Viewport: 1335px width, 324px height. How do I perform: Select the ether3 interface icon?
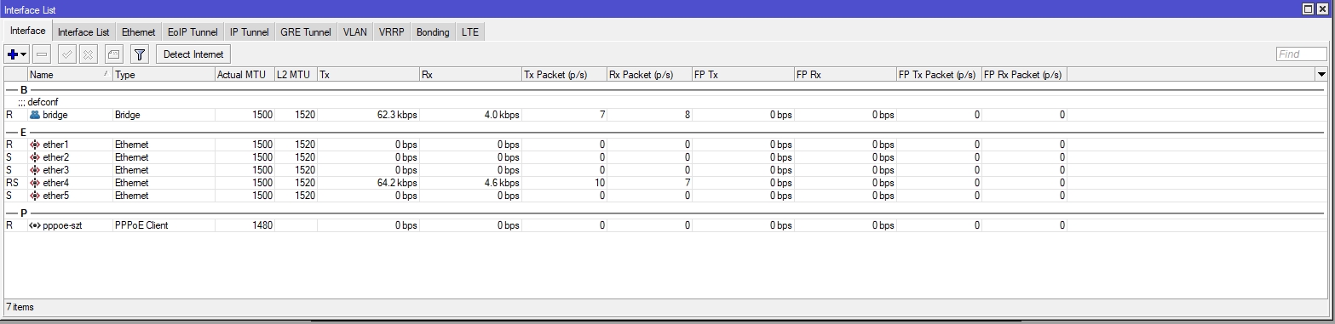tap(35, 170)
